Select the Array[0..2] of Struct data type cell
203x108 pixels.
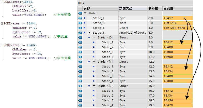(132, 33)
